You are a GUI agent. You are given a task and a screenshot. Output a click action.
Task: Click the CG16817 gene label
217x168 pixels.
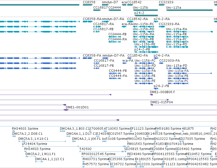(x=100, y=8)
